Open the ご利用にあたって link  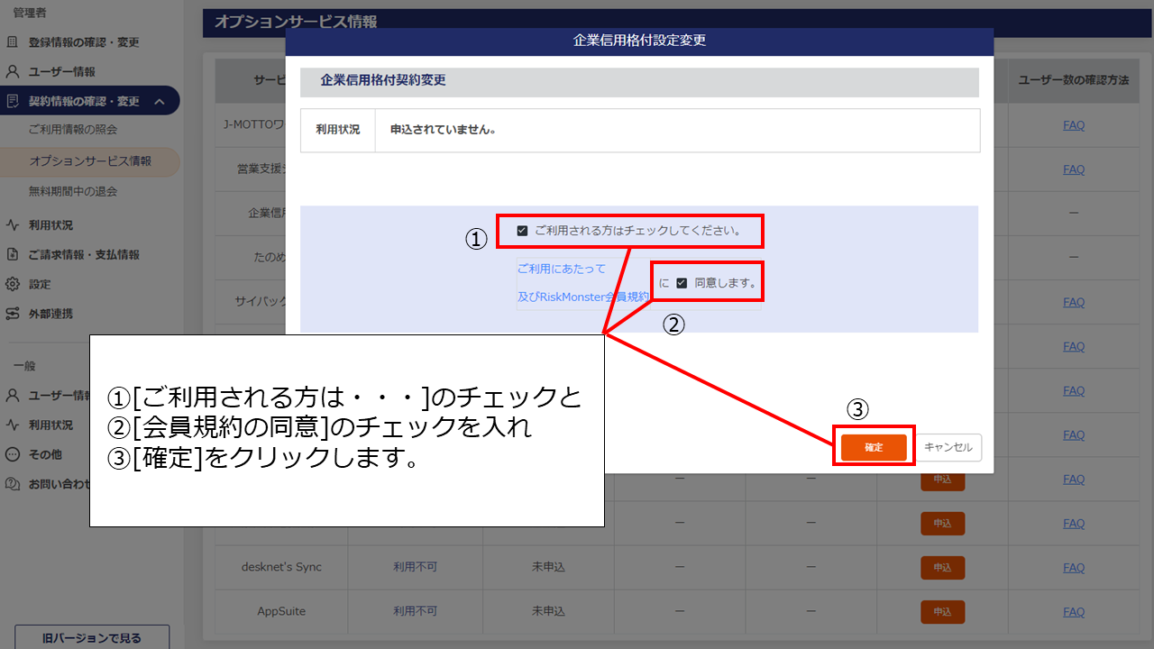(x=562, y=269)
